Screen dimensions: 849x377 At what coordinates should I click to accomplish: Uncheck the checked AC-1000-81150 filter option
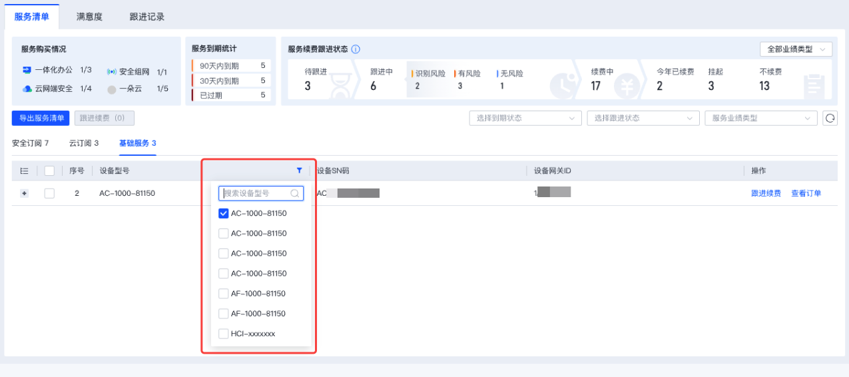(224, 214)
